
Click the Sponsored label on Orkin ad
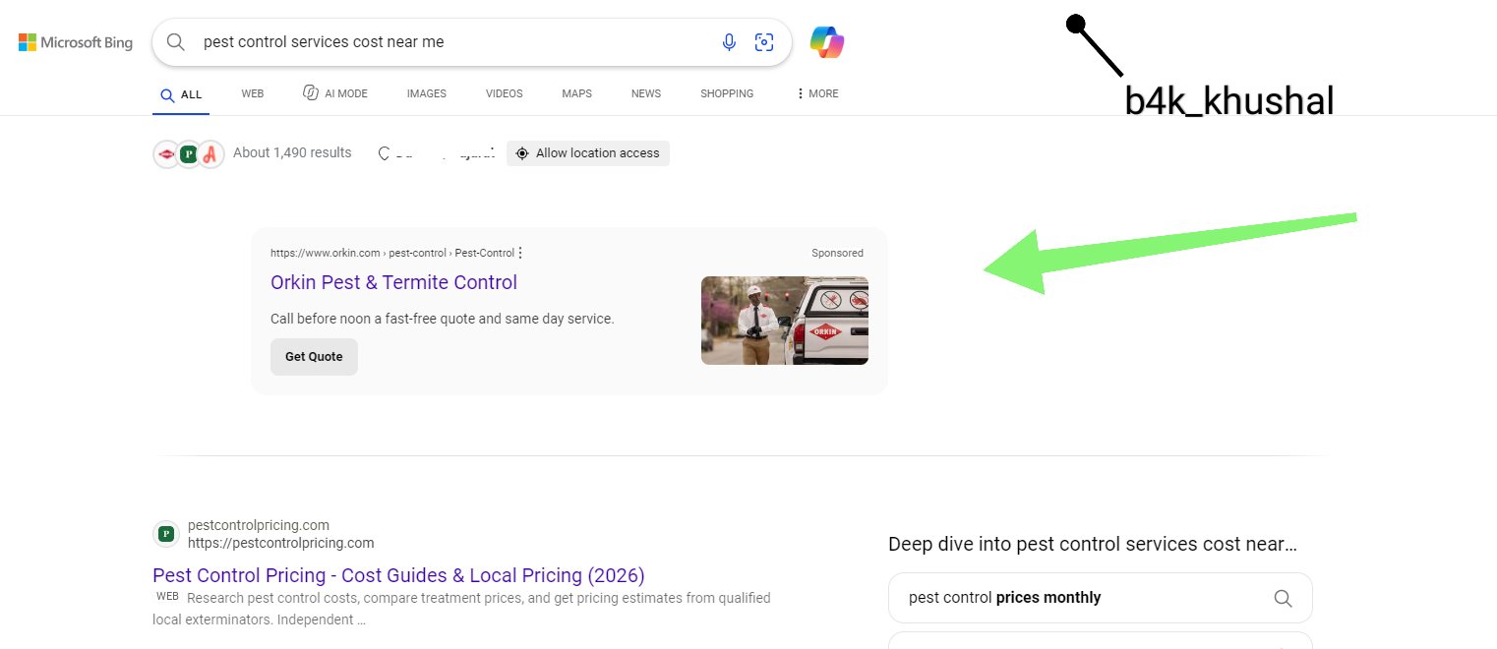point(837,254)
